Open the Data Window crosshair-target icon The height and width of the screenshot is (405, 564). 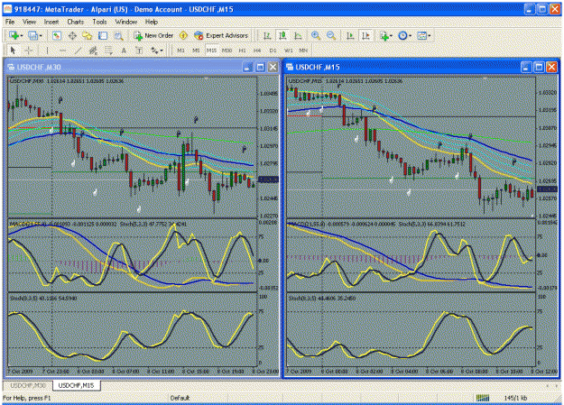point(72,35)
